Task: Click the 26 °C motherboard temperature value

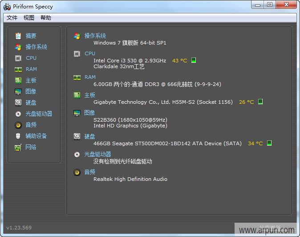Action: [x=247, y=102]
